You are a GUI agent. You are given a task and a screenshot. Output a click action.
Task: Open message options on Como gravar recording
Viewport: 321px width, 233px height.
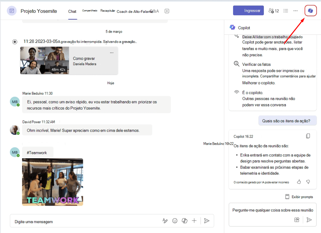(112, 52)
